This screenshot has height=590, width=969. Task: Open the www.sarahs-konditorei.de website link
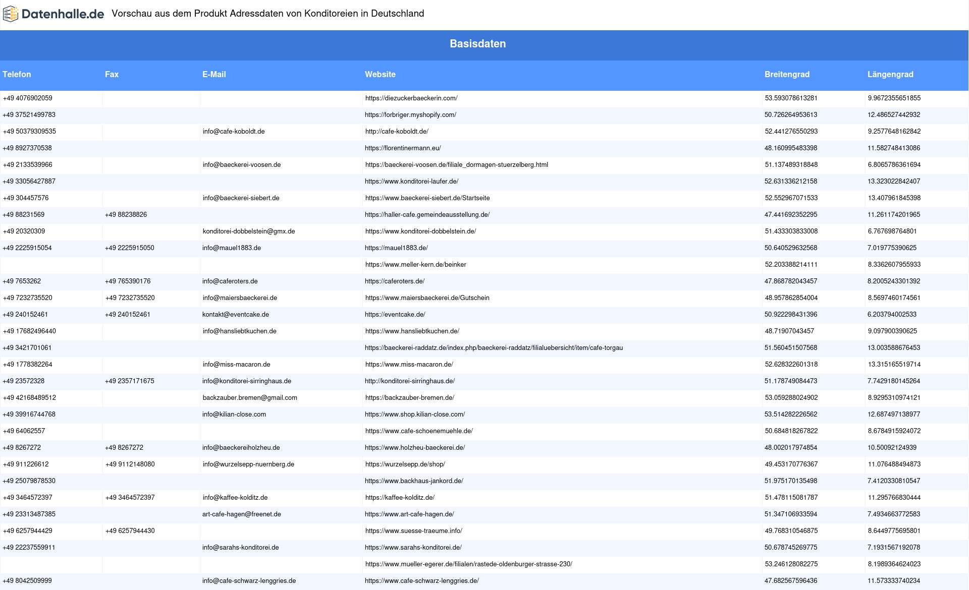point(413,548)
